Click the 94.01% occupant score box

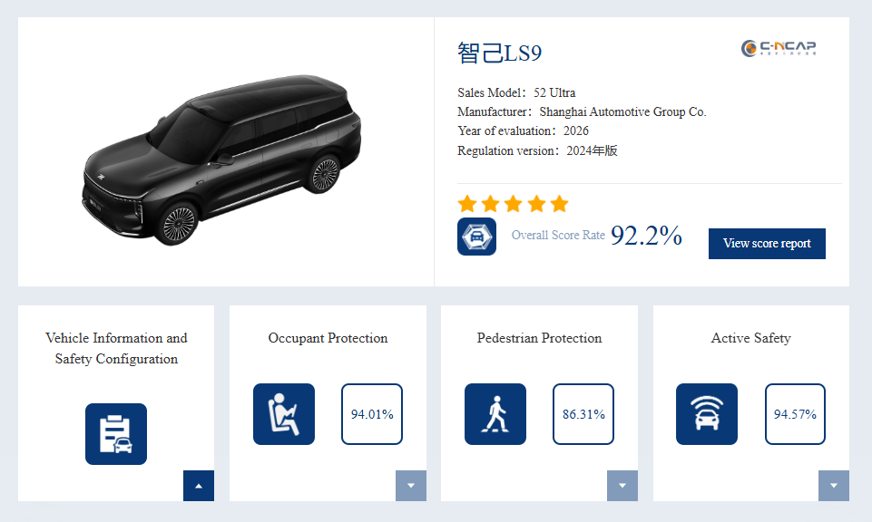point(372,414)
